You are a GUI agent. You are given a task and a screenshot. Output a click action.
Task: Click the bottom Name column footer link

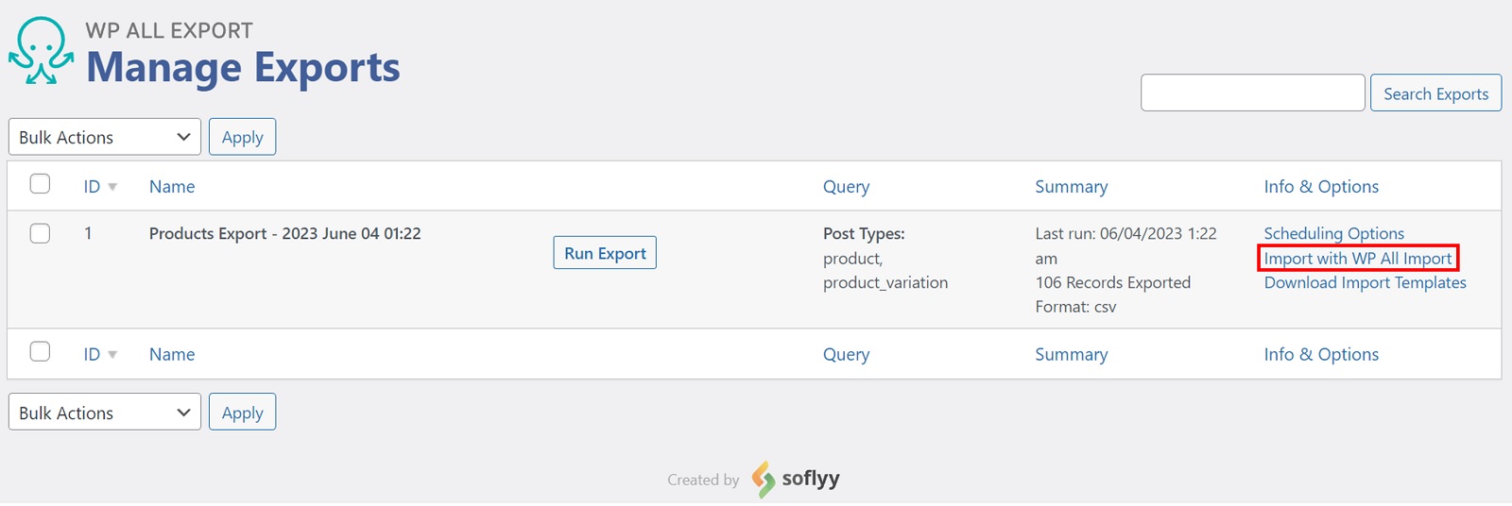click(172, 355)
